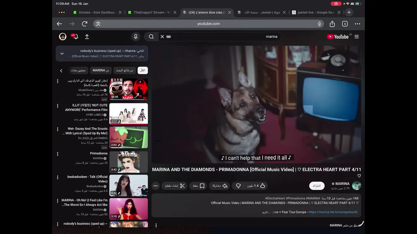The height and width of the screenshot is (234, 417).
Task: Play the beabadoobee Talk thumbnail
Action: 129,185
